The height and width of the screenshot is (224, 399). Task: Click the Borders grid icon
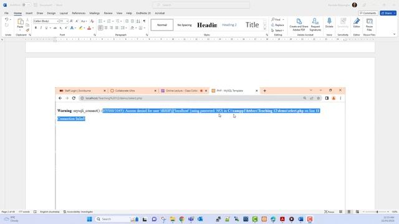pyautogui.click(x=141, y=27)
